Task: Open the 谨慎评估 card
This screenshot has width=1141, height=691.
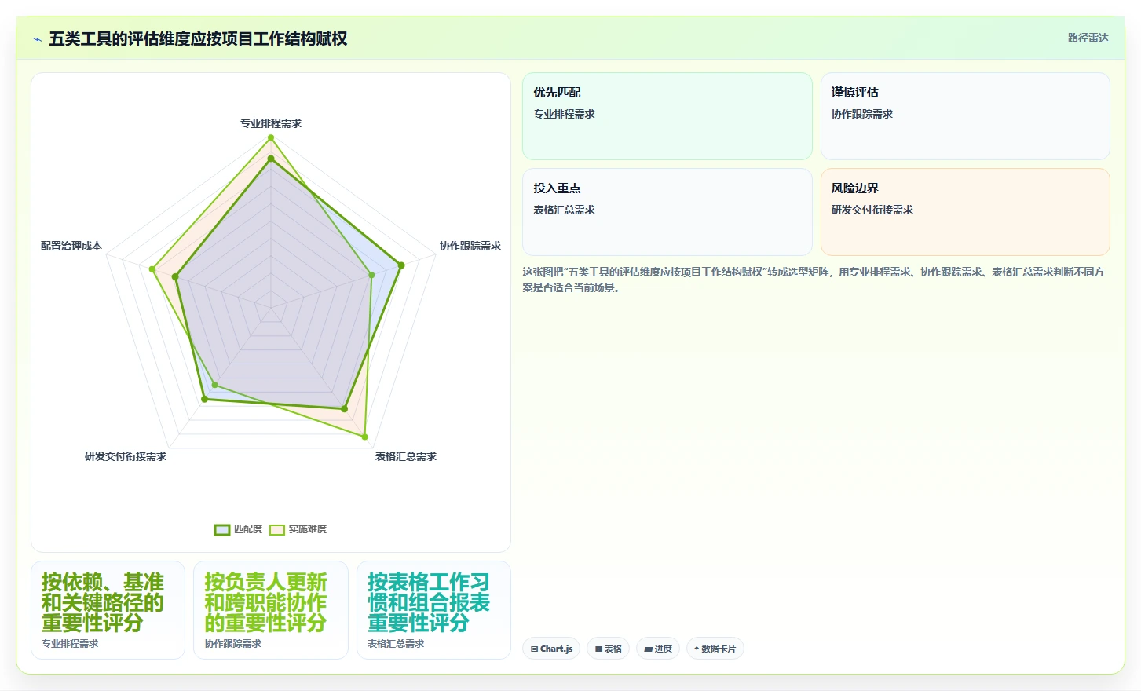Action: 965,116
